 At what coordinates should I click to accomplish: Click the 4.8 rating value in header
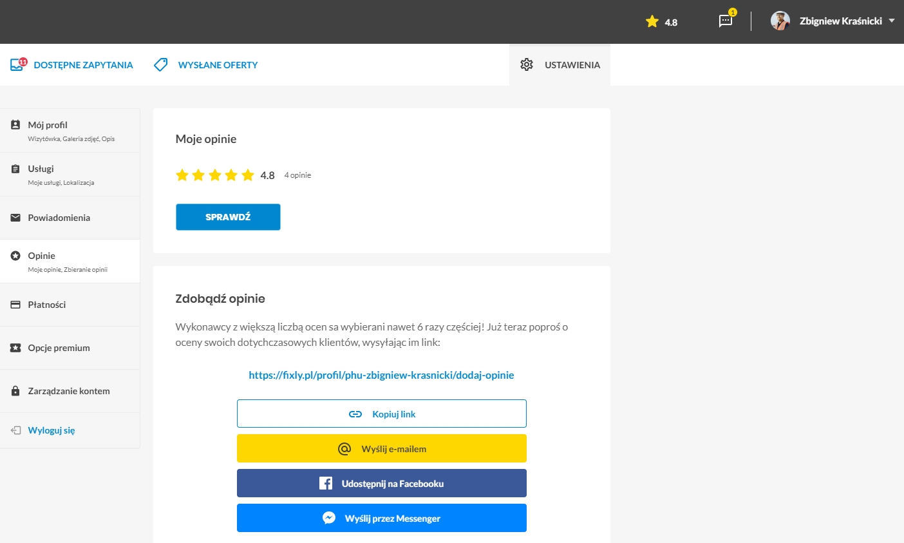click(671, 23)
